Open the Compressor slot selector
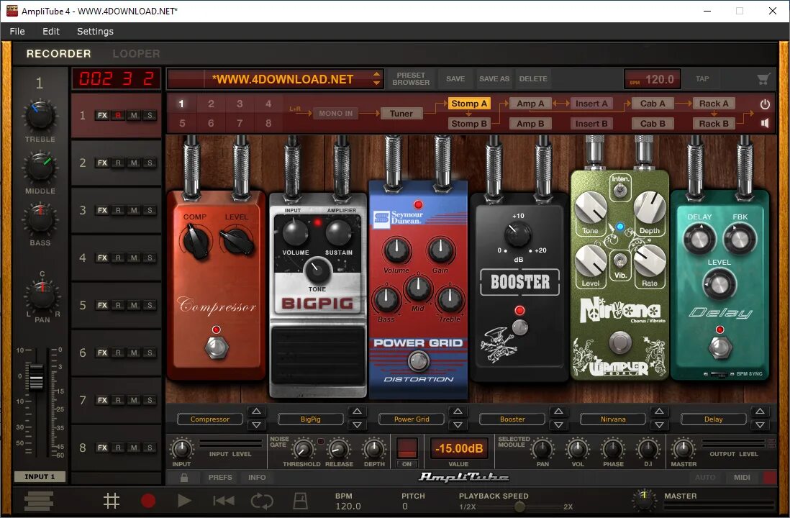This screenshot has width=790, height=518. pyautogui.click(x=209, y=419)
